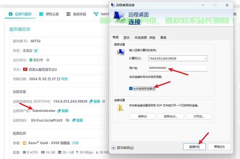Open the 本地资源 tab

point(140,38)
